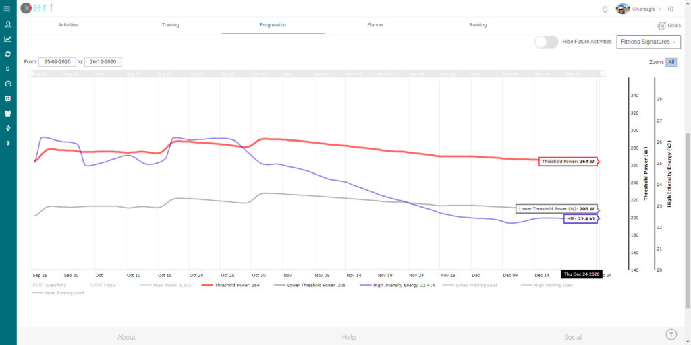The image size is (691, 345).
Task: Expand the Fitness Signatures dropdown
Action: 648,42
